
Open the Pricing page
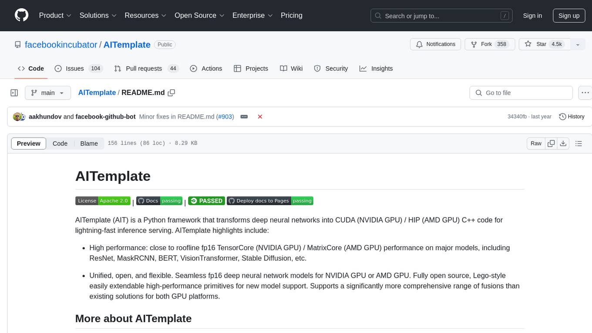point(292,15)
